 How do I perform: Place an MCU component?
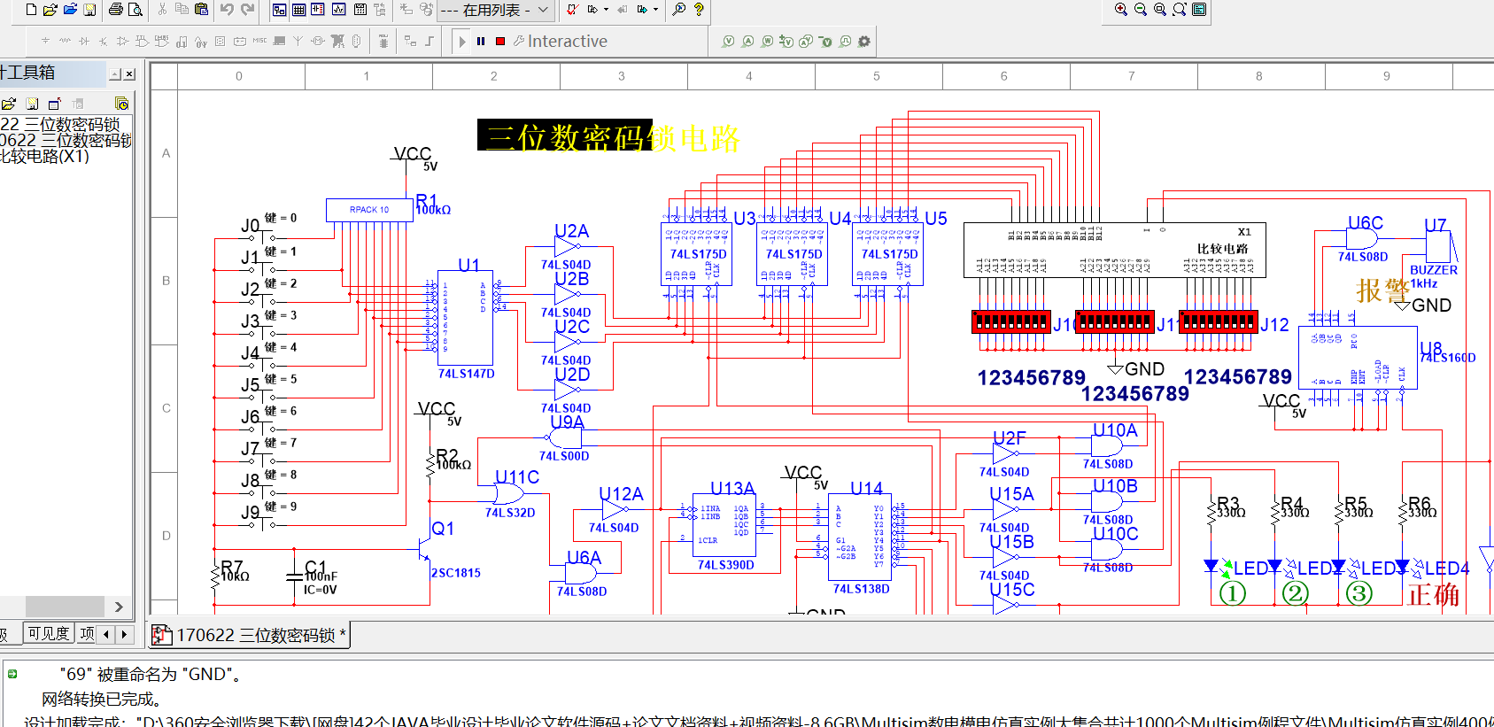(x=383, y=41)
